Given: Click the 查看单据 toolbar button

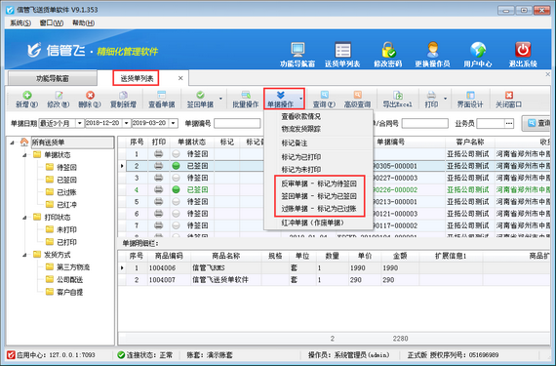Looking at the screenshot, I should pos(161,100).
